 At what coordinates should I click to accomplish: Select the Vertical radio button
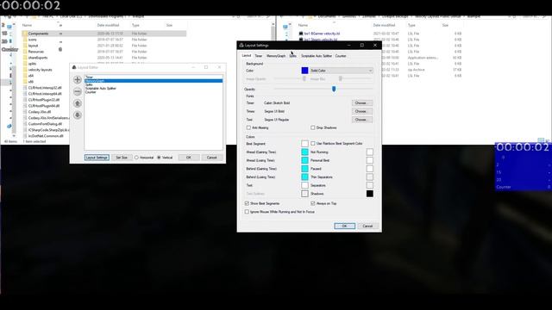tap(159, 158)
